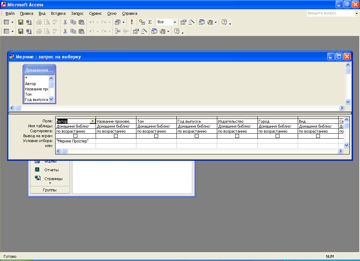Click the Домашння... table title bar
Screen dimensions: 360x261
[39, 70]
